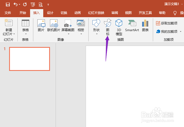Viewport: 184px width, 127px height.
Task: Open Customize Quick Access Toolbar dropdown
Action: click(x=48, y=5)
